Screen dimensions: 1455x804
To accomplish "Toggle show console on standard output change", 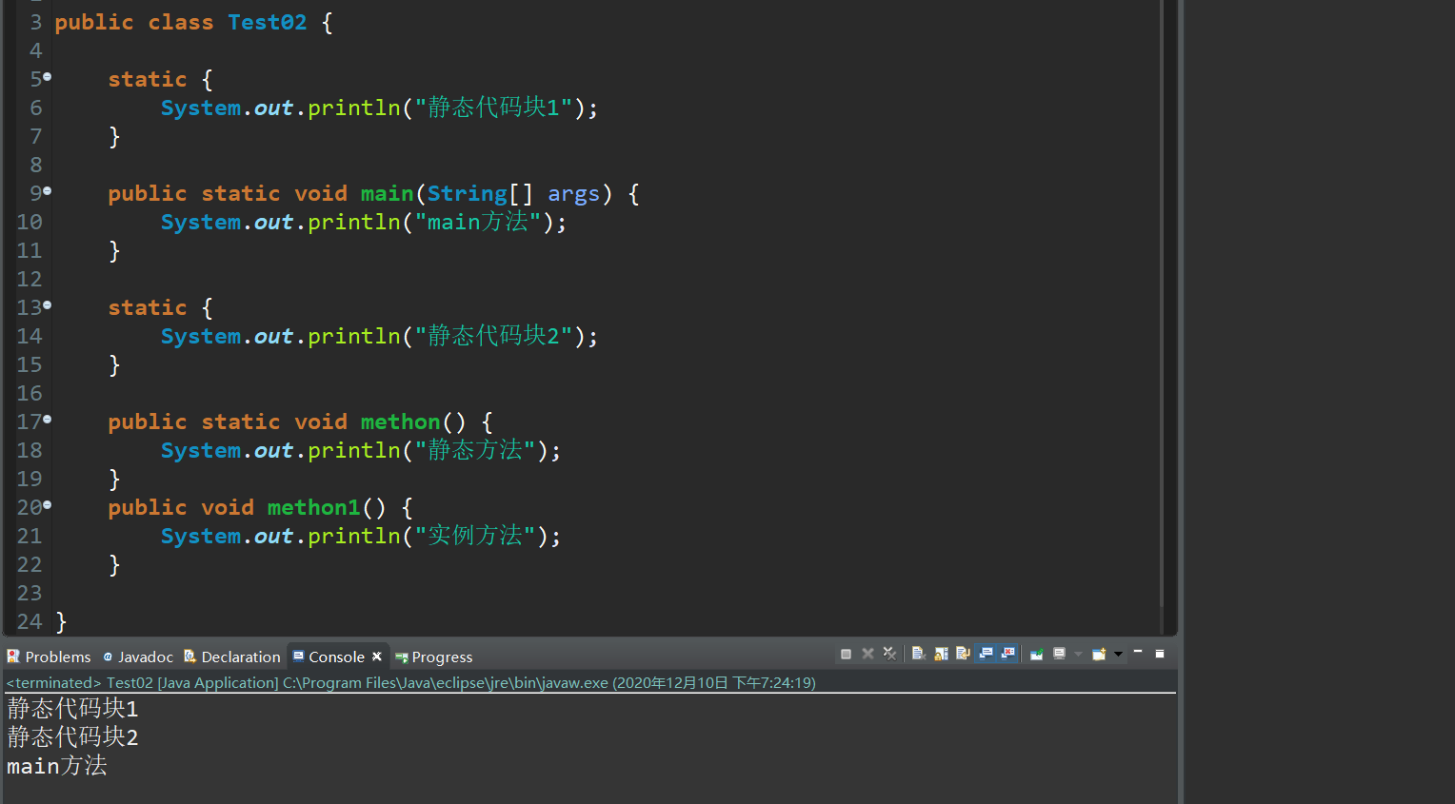I will point(986,654).
